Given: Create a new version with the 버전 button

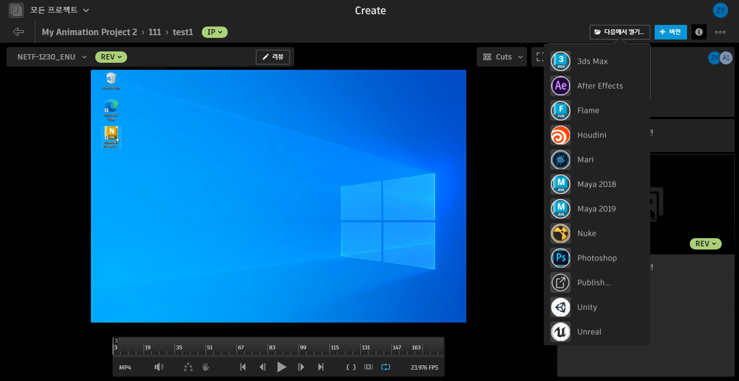Looking at the screenshot, I should pos(671,32).
